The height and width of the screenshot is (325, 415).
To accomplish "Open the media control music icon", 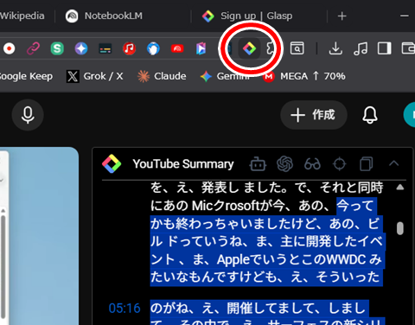I will pos(361,48).
